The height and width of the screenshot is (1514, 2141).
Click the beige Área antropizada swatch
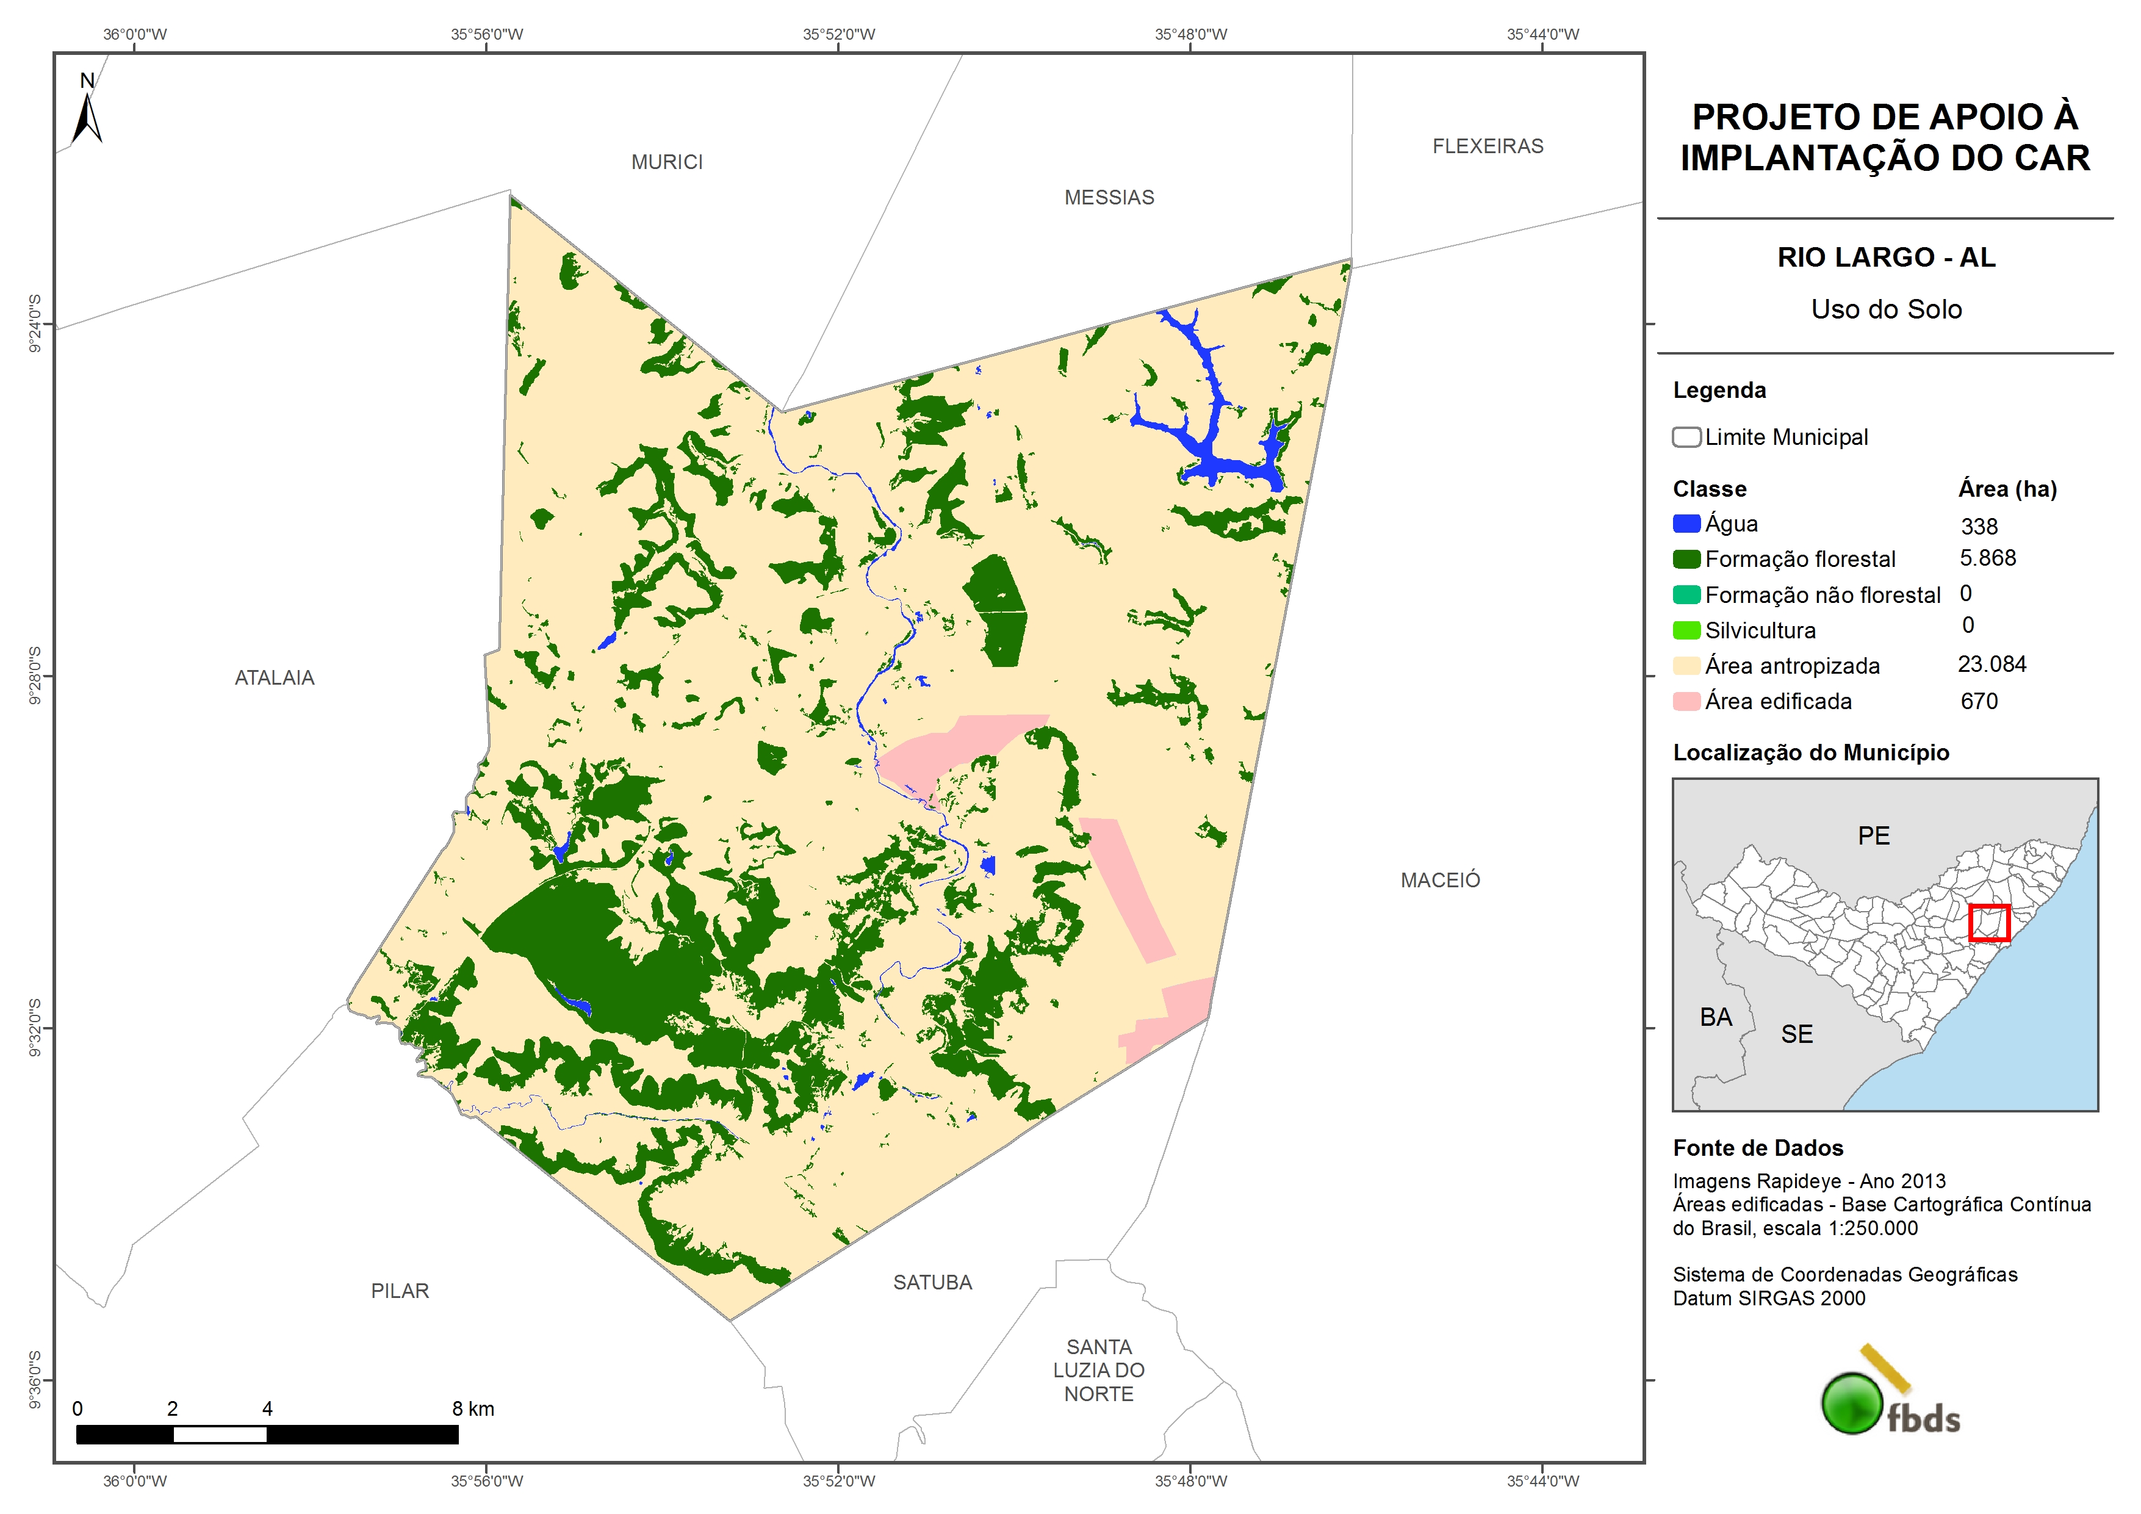[1686, 666]
